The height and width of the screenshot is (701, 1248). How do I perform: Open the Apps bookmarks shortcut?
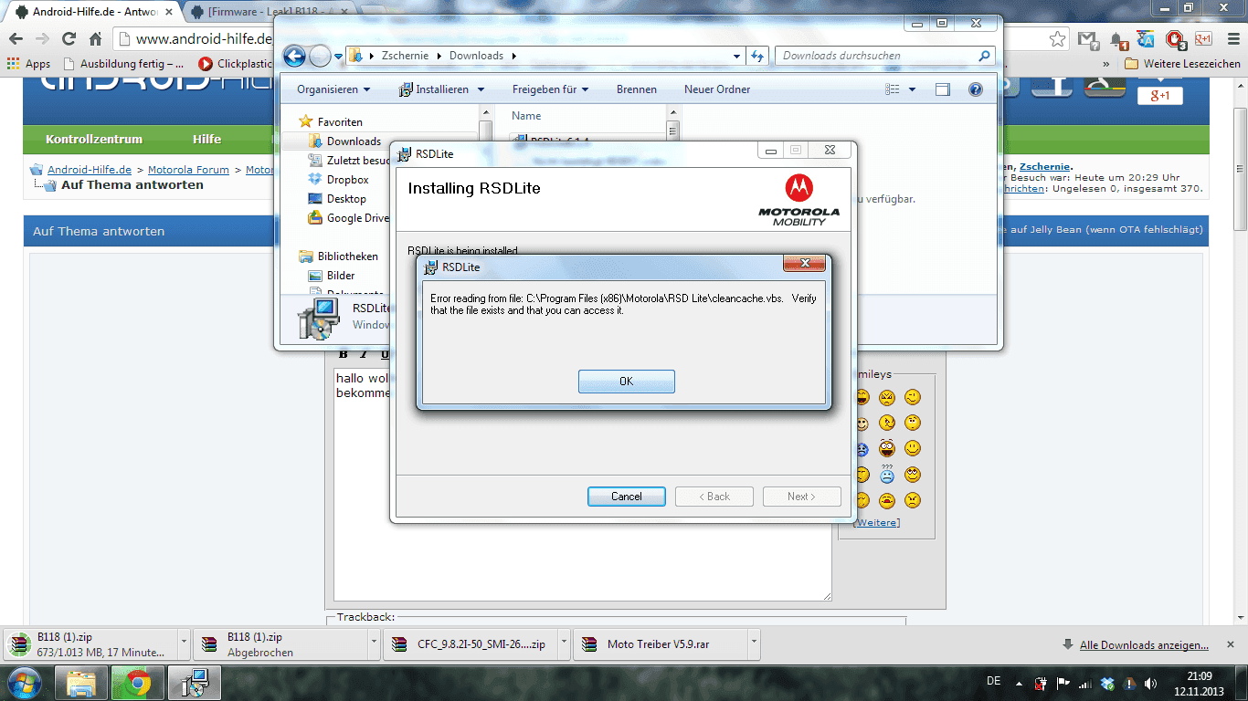(x=28, y=64)
